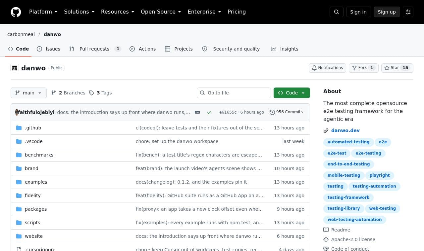Fork the danwo repository

tap(364, 68)
